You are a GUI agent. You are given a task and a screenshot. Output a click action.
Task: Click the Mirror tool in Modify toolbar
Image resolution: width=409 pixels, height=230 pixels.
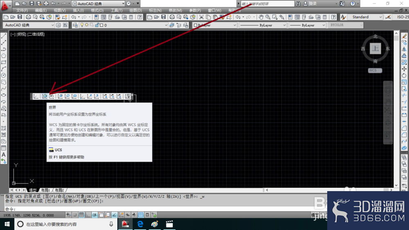click(404, 49)
